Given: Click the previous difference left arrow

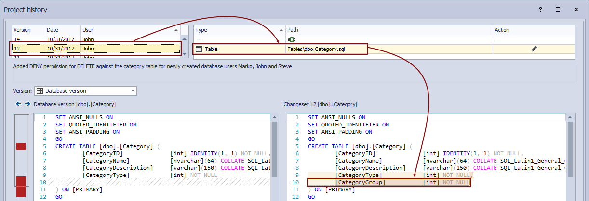Looking at the screenshot, I should click(18, 104).
